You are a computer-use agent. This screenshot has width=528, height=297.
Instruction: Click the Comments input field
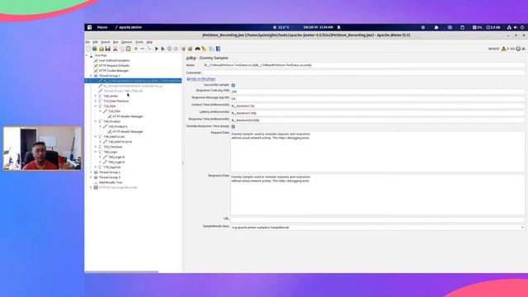click(x=364, y=73)
